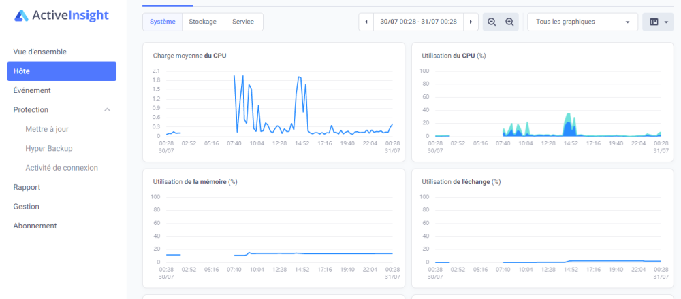The image size is (681, 299).
Task: Open Hyper Backup submenu item
Action: 49,148
